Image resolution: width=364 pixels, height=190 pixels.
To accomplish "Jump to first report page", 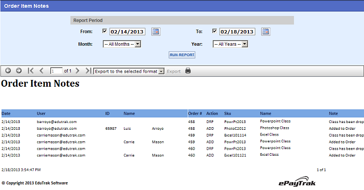I will [x=30, y=71].
